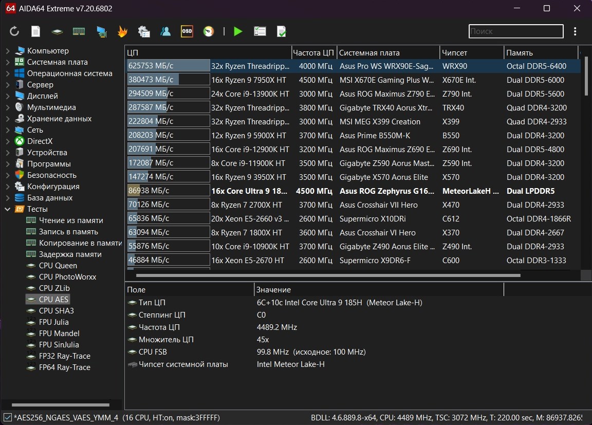Select CPU SHA3 test in tree
The width and height of the screenshot is (592, 425).
coord(56,311)
